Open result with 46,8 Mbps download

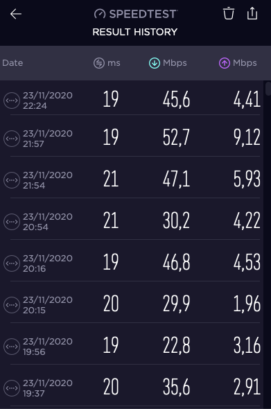point(132,263)
